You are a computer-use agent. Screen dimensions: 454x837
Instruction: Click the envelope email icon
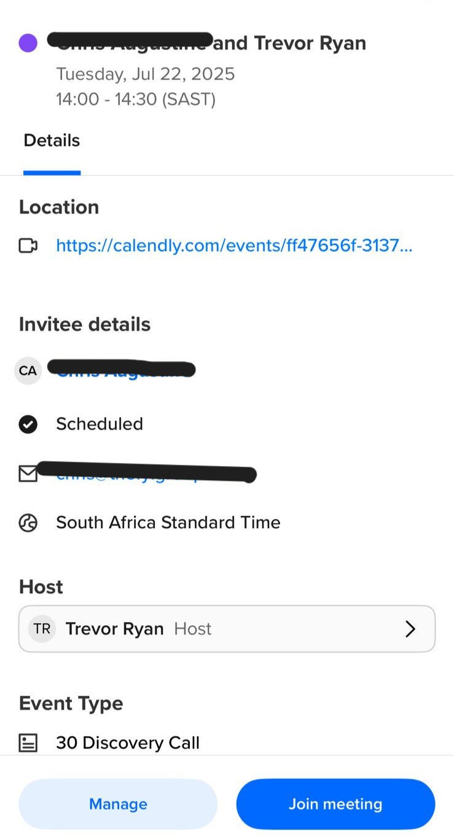click(x=28, y=474)
